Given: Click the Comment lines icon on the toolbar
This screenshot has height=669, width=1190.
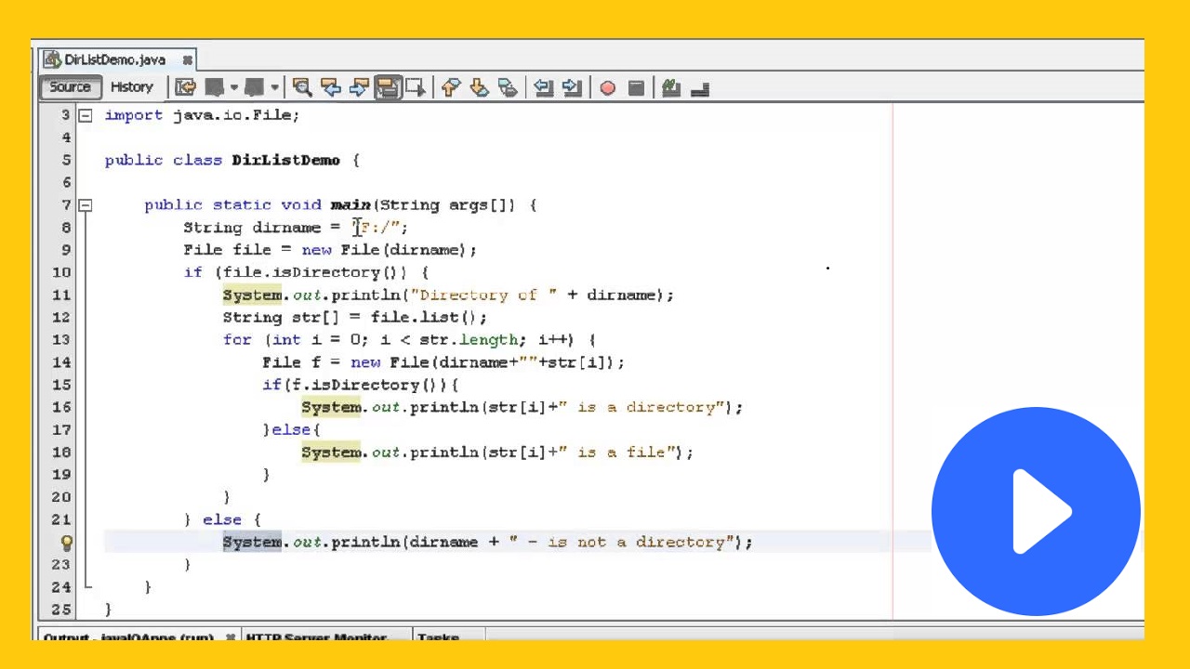Looking at the screenshot, I should [670, 86].
